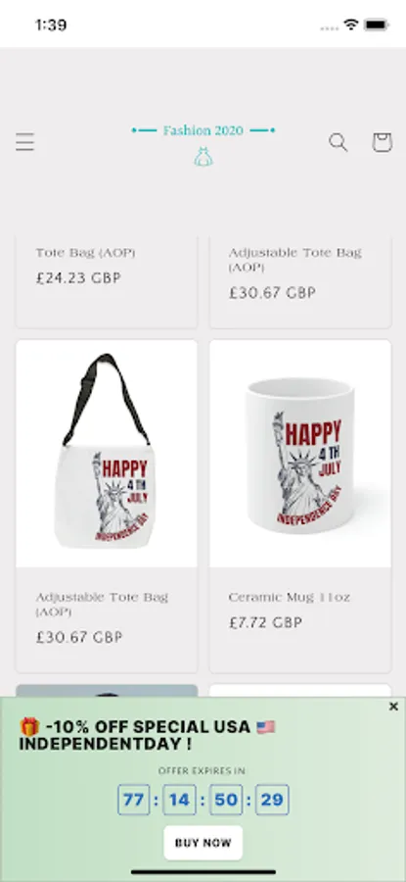Tap the £7.72 GBP mug price
Screen dimensions: 406x882
(x=266, y=622)
